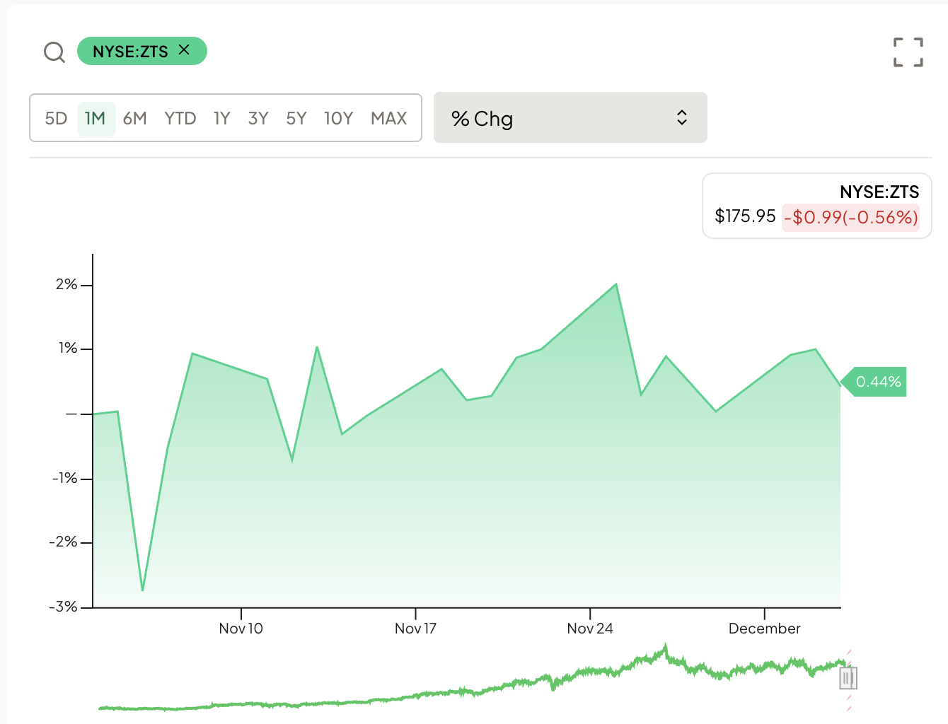Click the range slider handle on mini chart
Image resolution: width=948 pixels, height=724 pixels.
(x=848, y=679)
